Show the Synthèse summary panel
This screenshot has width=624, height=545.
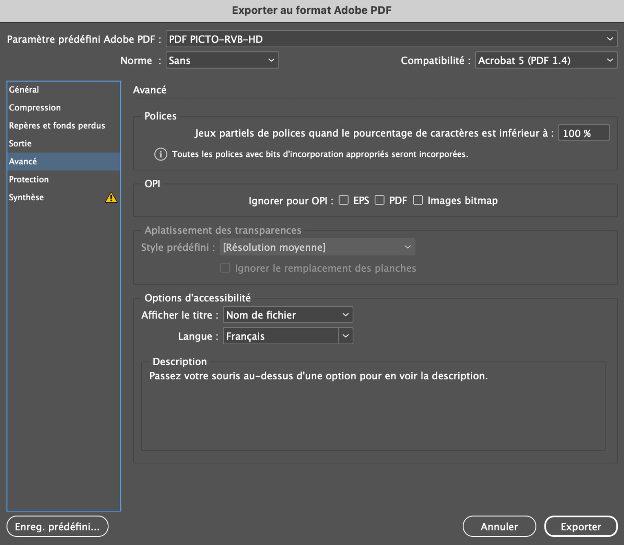coord(26,197)
